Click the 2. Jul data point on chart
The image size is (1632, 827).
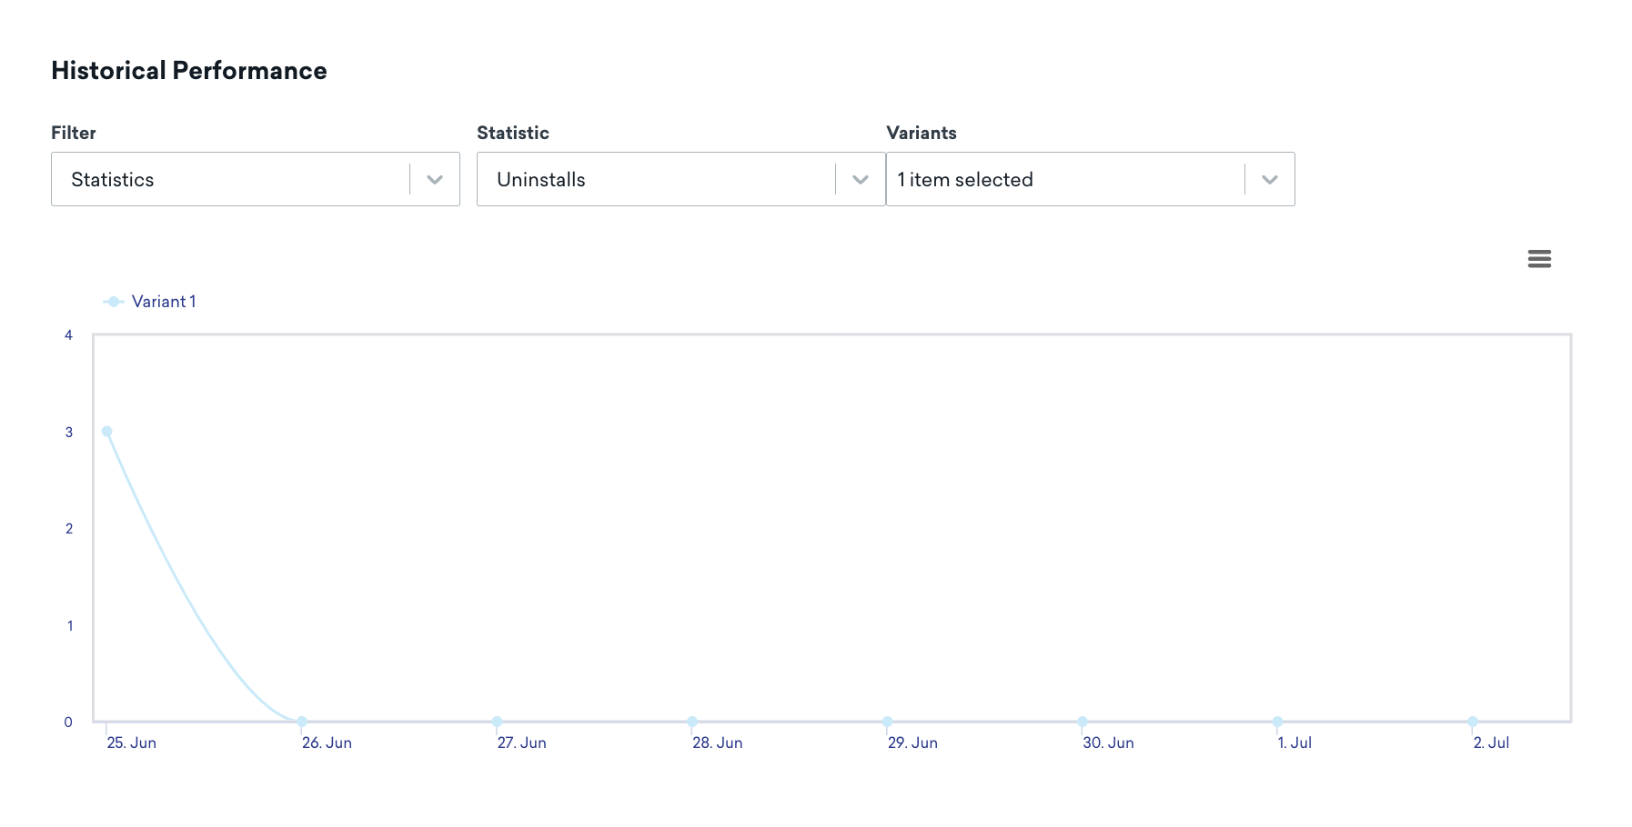click(x=1473, y=722)
